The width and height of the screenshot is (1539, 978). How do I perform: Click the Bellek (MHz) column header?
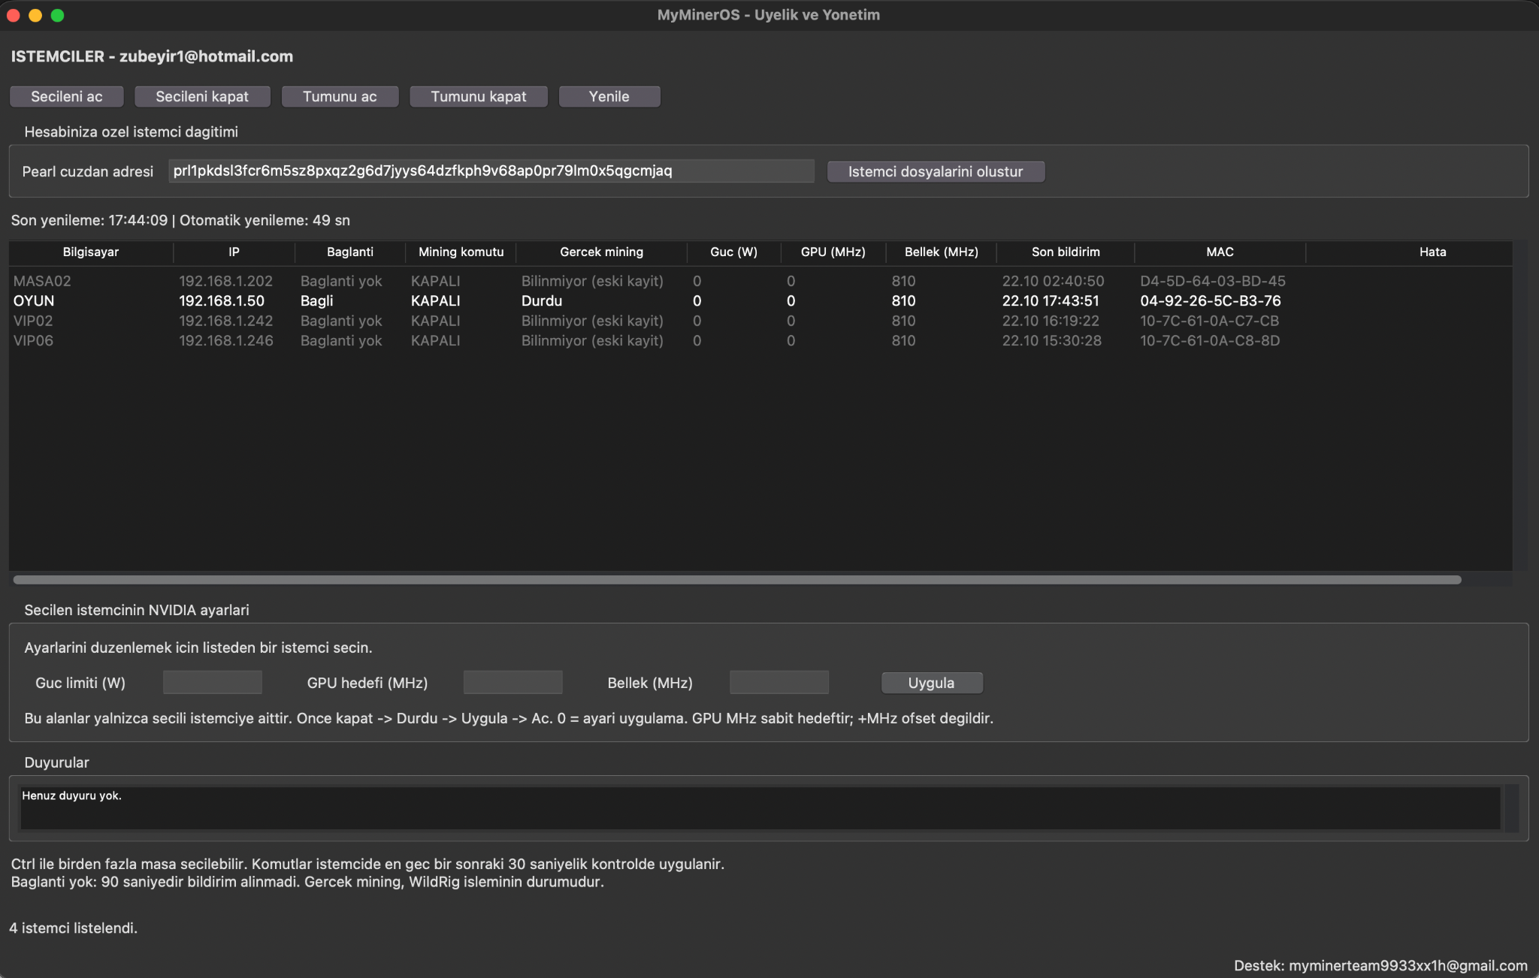pyautogui.click(x=942, y=252)
